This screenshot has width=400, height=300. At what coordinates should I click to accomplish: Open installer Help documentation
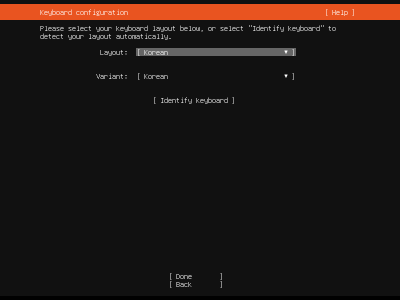pos(340,12)
